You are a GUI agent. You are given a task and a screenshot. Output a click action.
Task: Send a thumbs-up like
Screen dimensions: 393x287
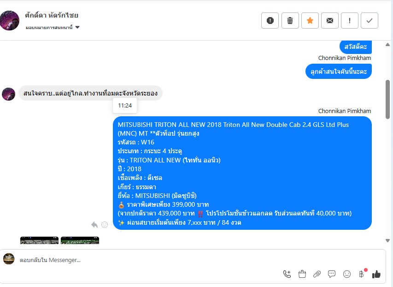(x=376, y=274)
